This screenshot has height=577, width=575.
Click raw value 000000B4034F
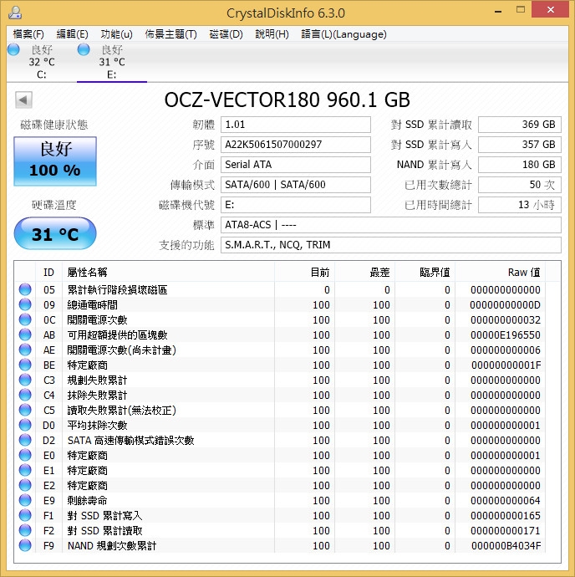click(506, 545)
